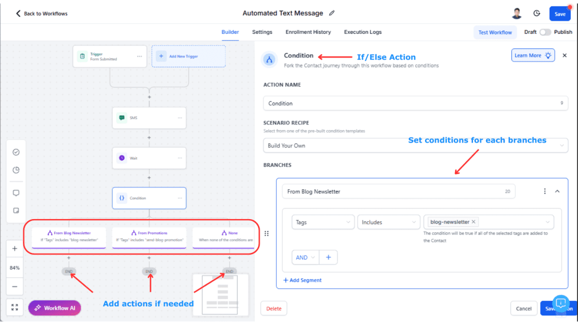Expand the Scenario Recipe dropdown
578x325 pixels.
415,146
